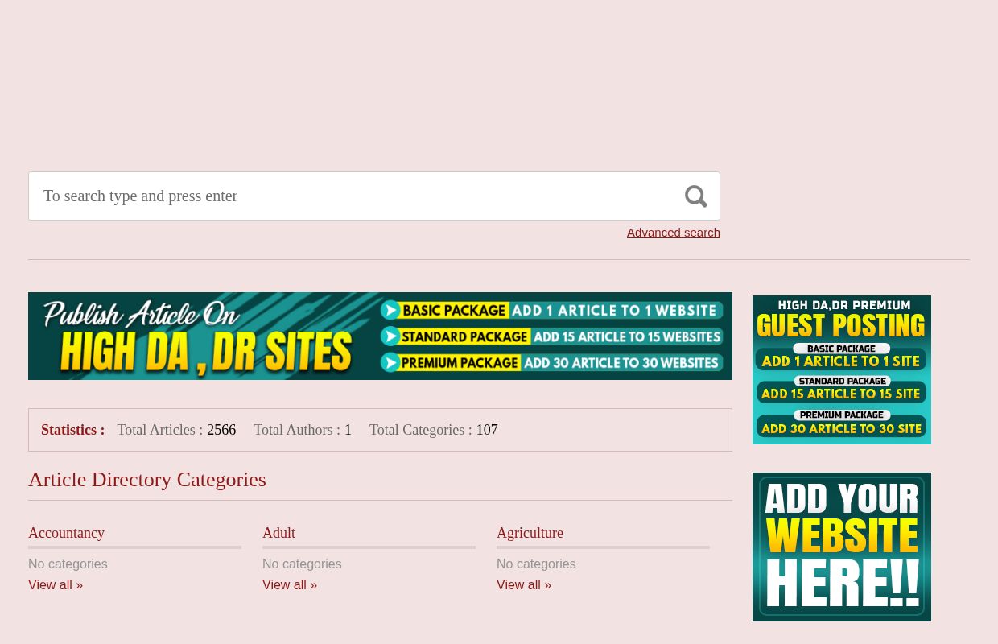Open the Advanced search page
The height and width of the screenshot is (644, 998).
click(x=673, y=232)
